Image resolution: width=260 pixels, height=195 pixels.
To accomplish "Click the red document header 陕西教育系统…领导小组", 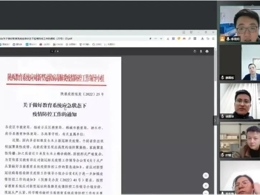I will pos(56,78).
